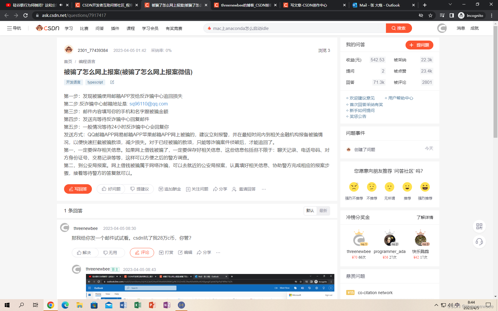Click 分享 under the question
Screen dimensions: 498x311
coord(220,189)
